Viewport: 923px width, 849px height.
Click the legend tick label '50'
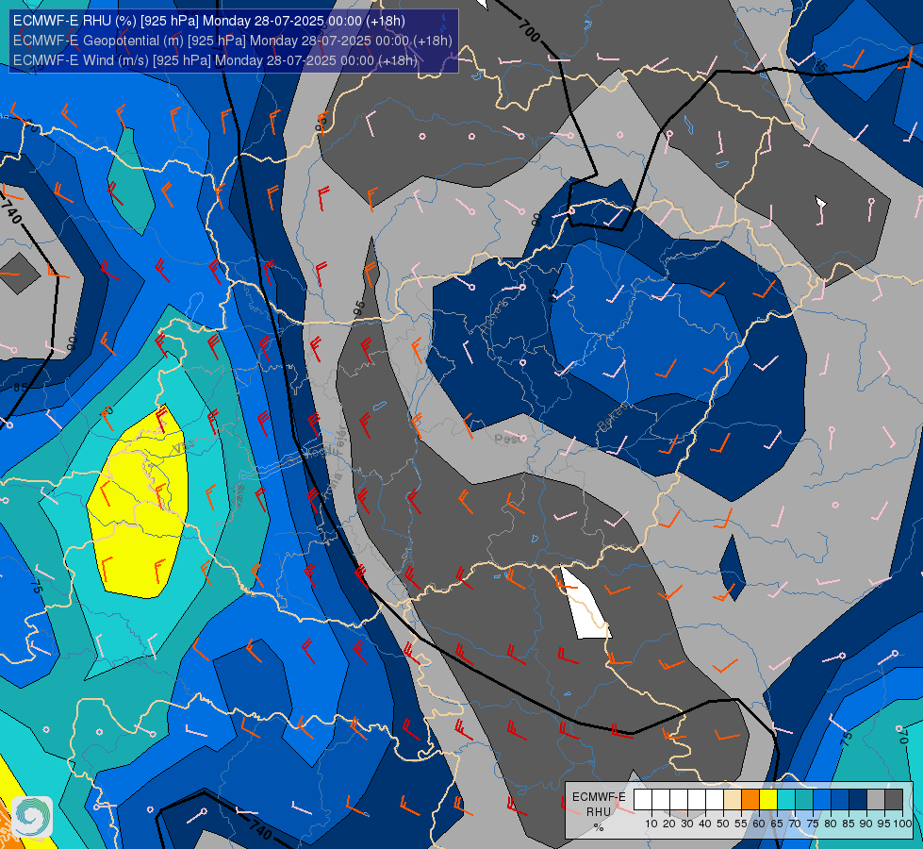(723, 824)
